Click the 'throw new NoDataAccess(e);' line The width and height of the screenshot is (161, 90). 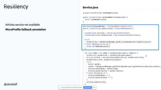click(98, 46)
